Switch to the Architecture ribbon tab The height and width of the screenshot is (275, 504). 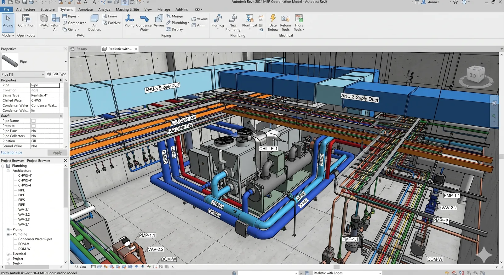(26, 9)
